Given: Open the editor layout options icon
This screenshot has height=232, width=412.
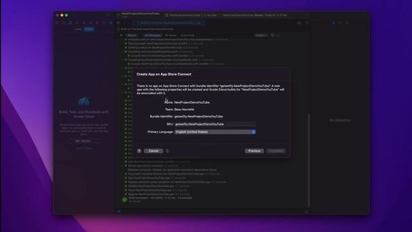Looking at the screenshot, I should coord(299,23).
